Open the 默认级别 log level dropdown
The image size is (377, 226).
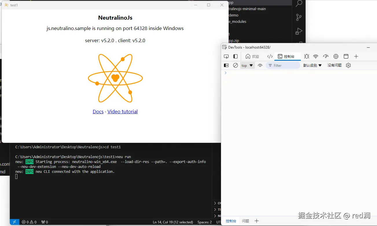point(312,65)
